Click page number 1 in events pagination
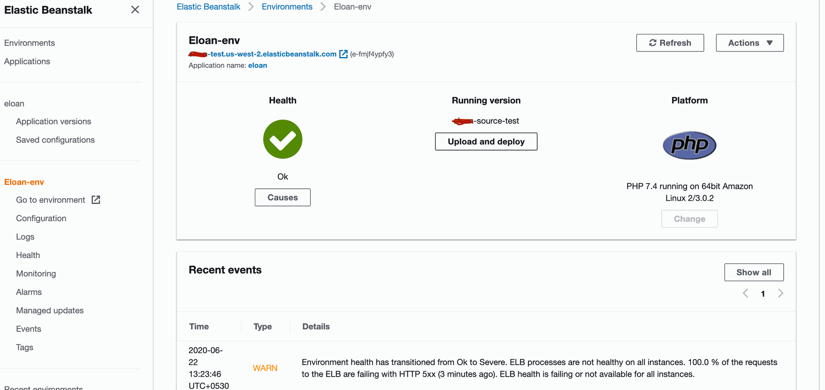Viewport: 825px width, 390px height. pos(763,294)
